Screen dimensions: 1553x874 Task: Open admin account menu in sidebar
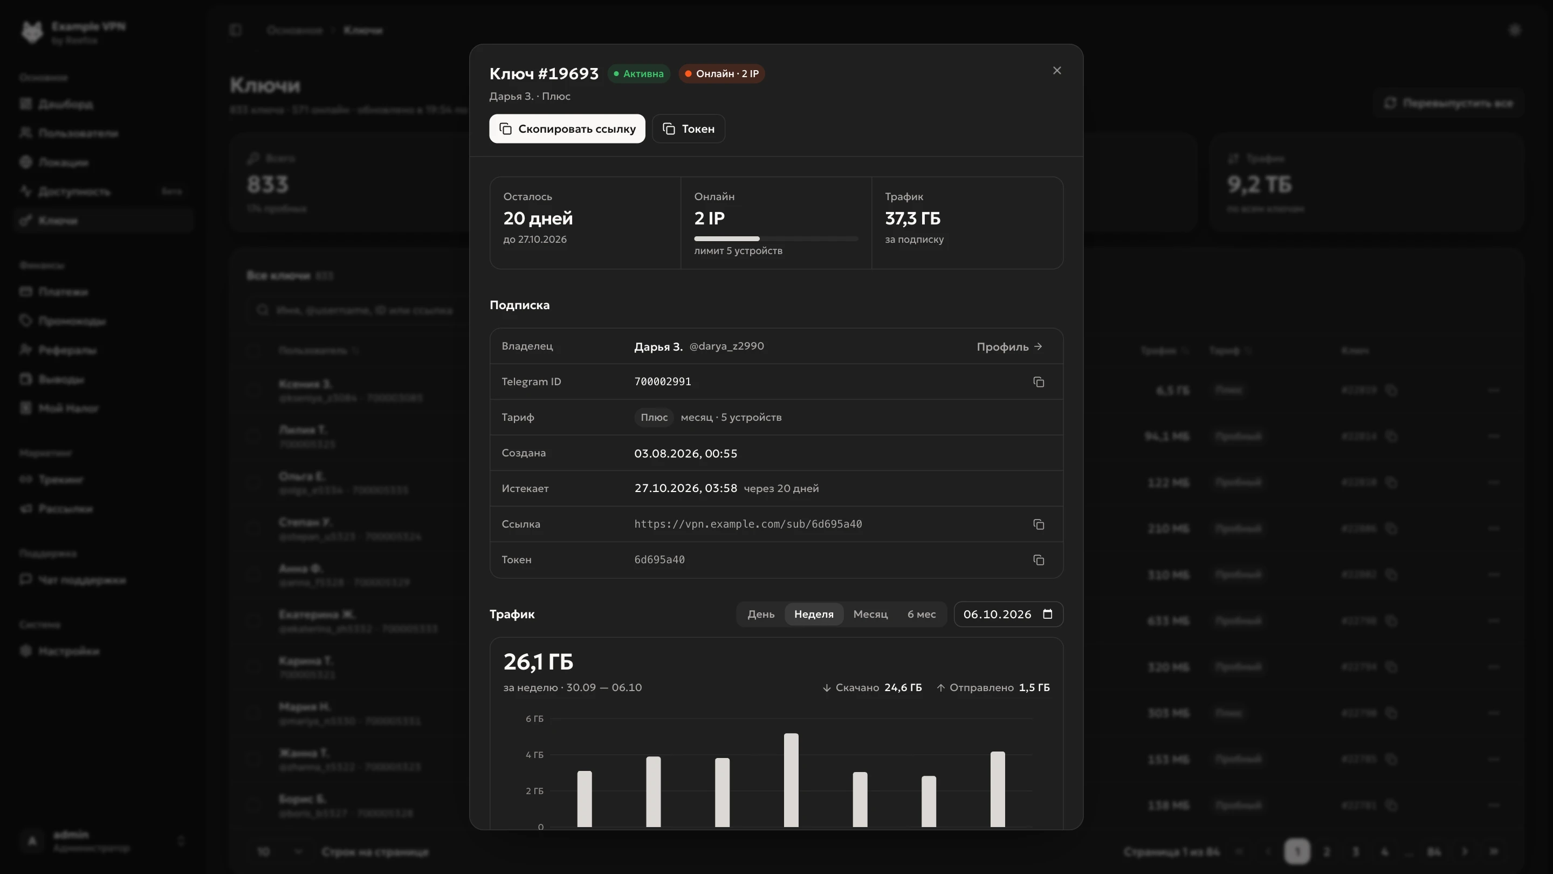click(x=102, y=842)
